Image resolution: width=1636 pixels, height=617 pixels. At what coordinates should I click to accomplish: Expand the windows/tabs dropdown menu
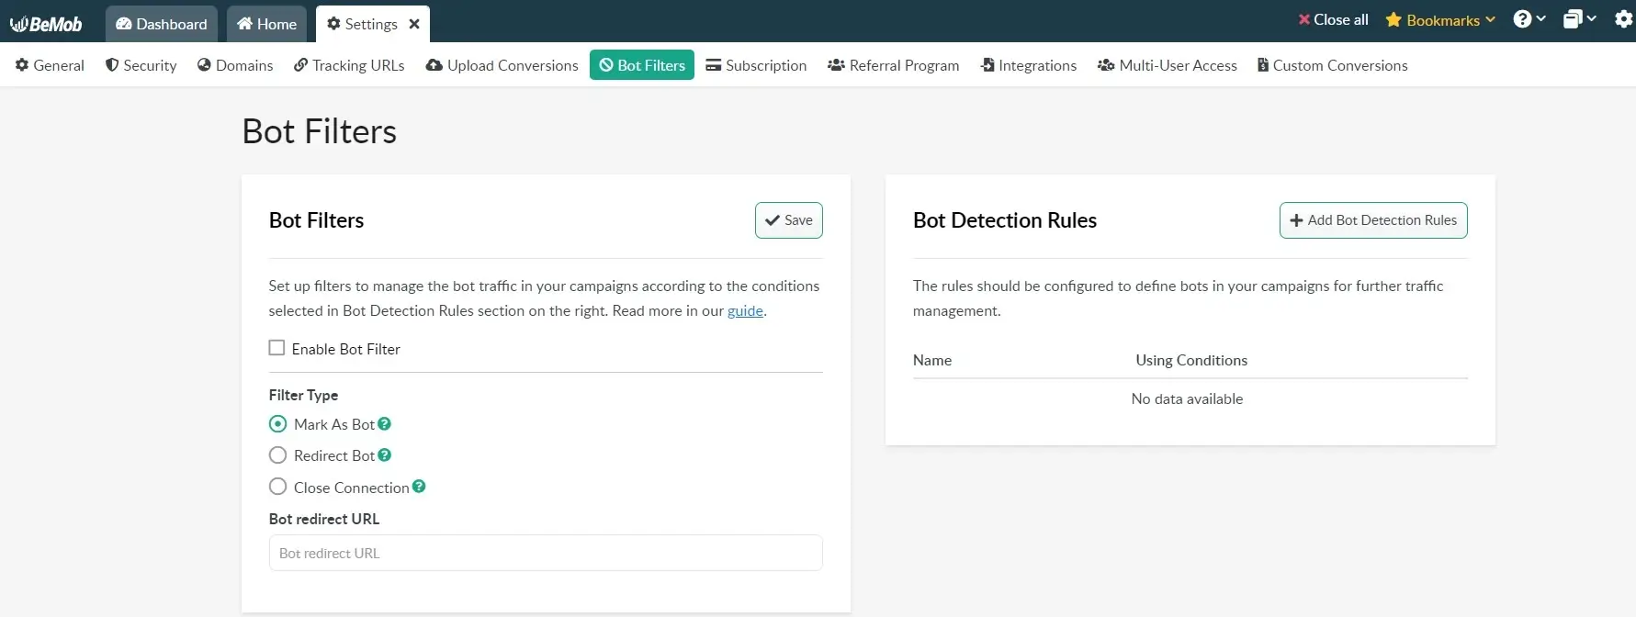pyautogui.click(x=1578, y=19)
